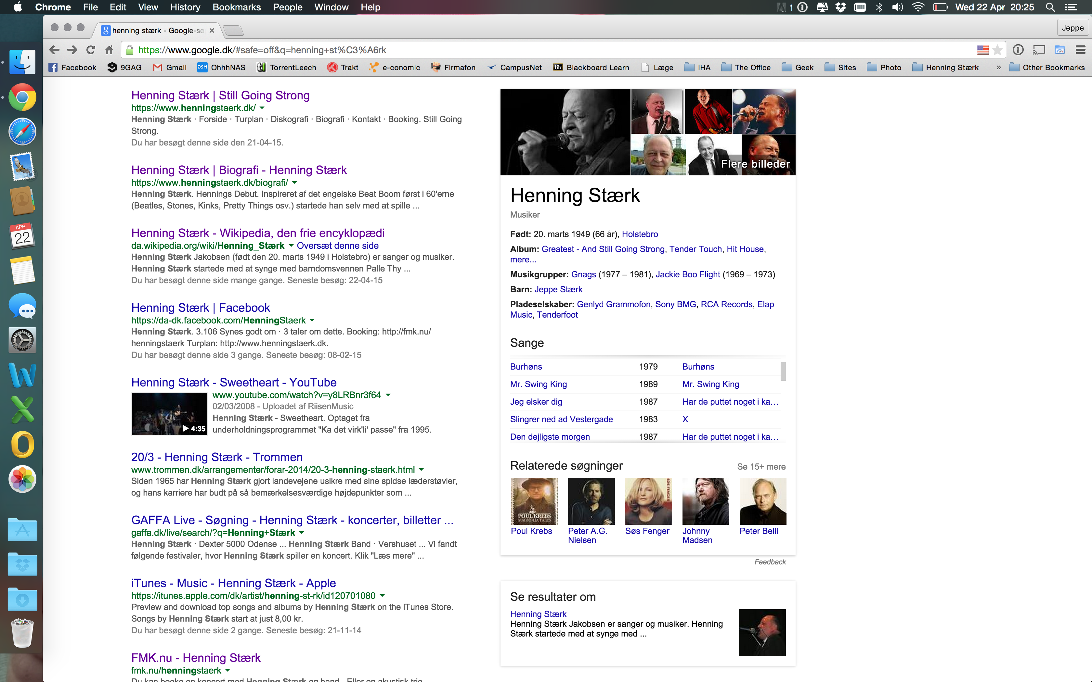Click 'Se 15+ mere' related searches

[761, 467]
